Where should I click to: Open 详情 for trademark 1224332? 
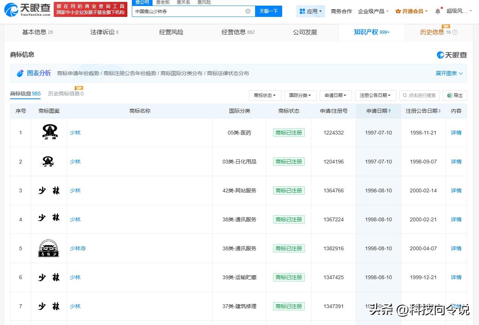[456, 133]
